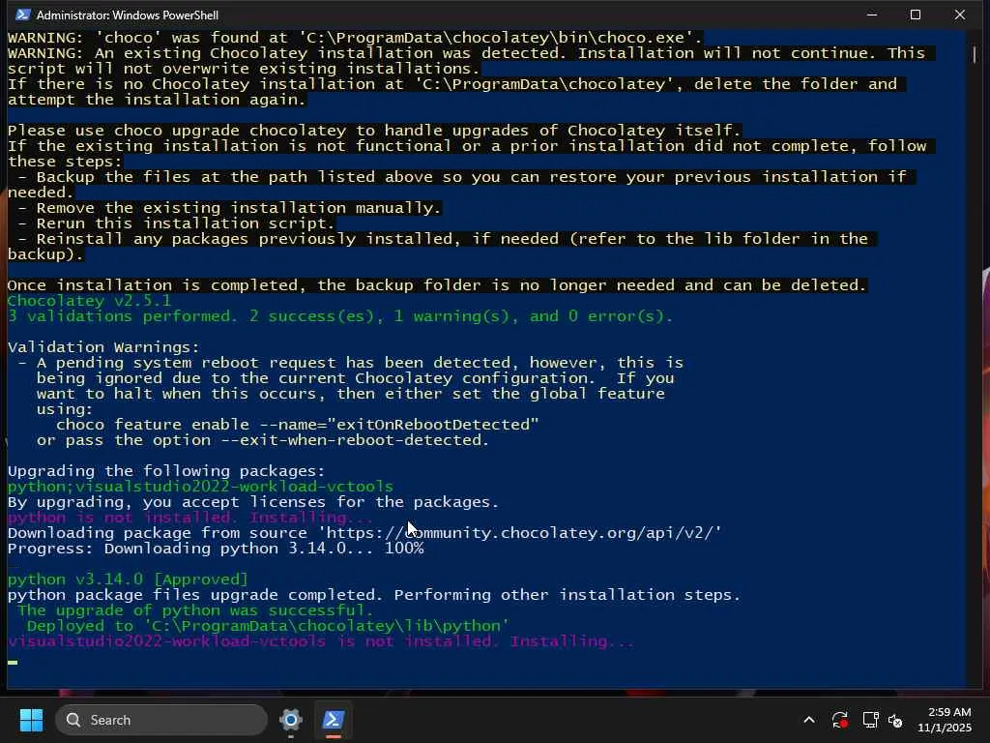Maximize the PowerShell window
This screenshot has width=990, height=743.
tap(916, 15)
